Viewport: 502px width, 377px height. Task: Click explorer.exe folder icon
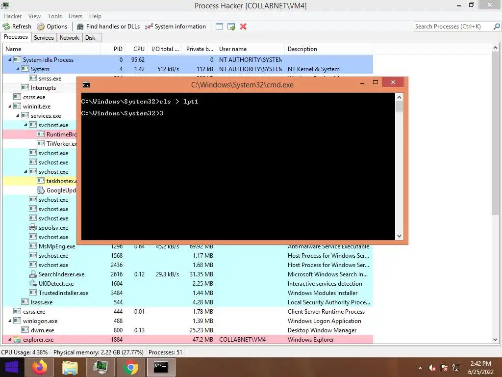coord(17,340)
